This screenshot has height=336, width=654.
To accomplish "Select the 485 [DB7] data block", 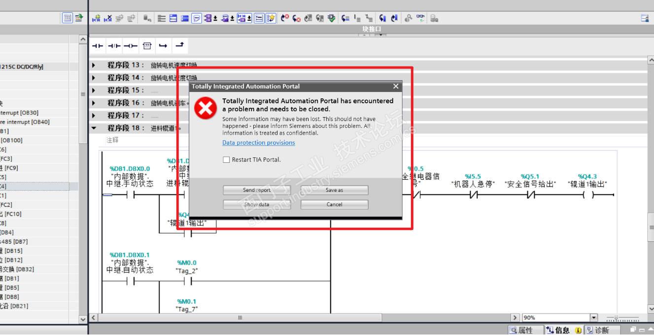I will tap(14, 242).
